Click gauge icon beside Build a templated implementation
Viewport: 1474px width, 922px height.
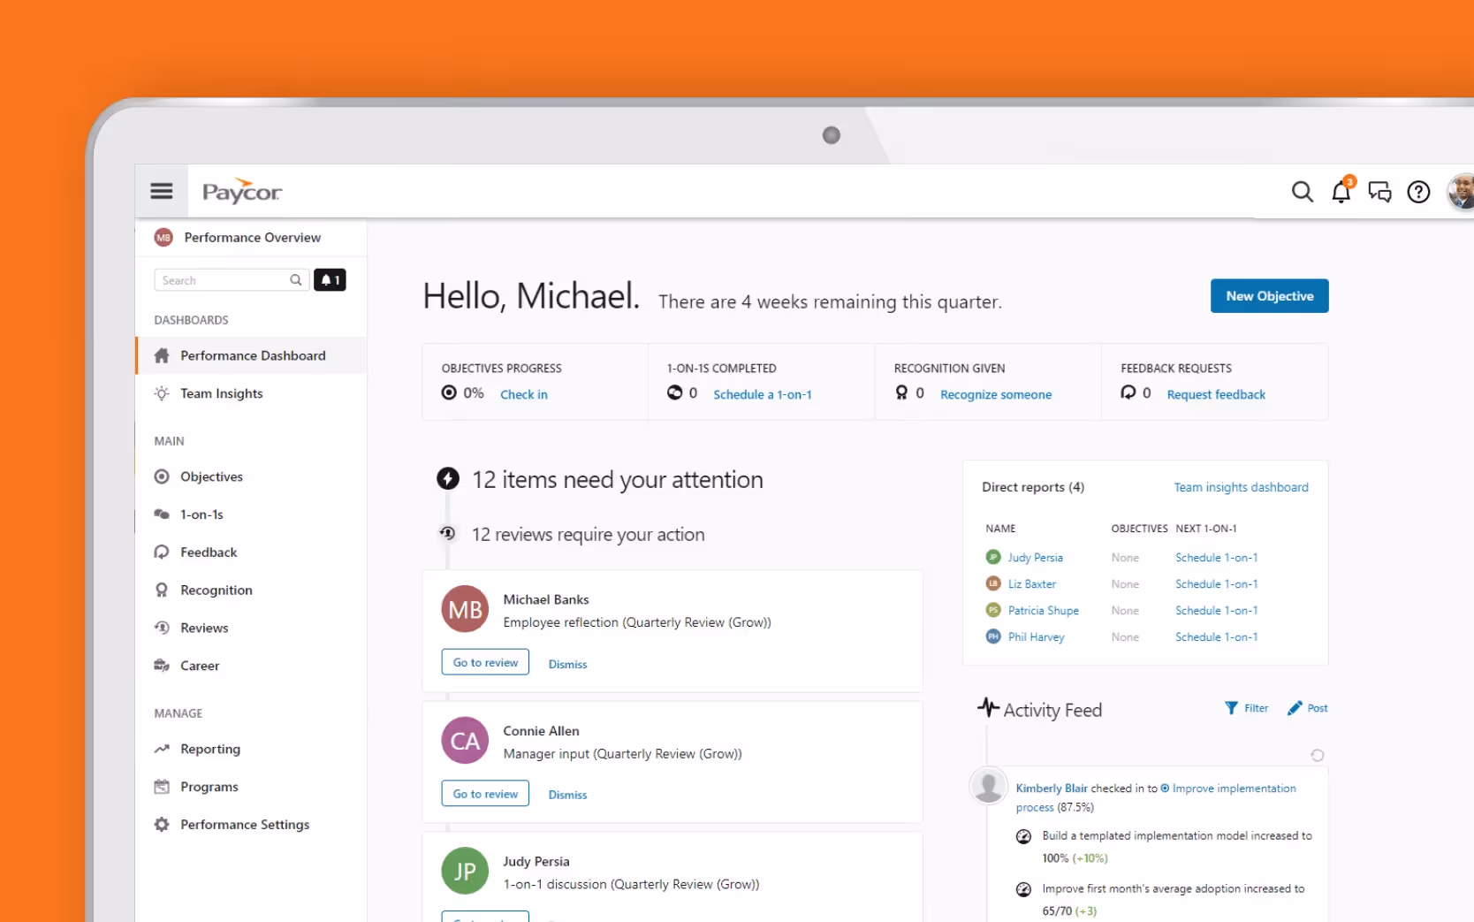[x=1023, y=836]
